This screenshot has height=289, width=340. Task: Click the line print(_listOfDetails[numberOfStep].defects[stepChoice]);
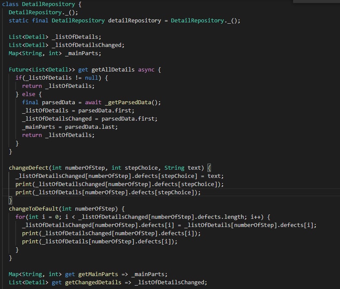click(108, 193)
